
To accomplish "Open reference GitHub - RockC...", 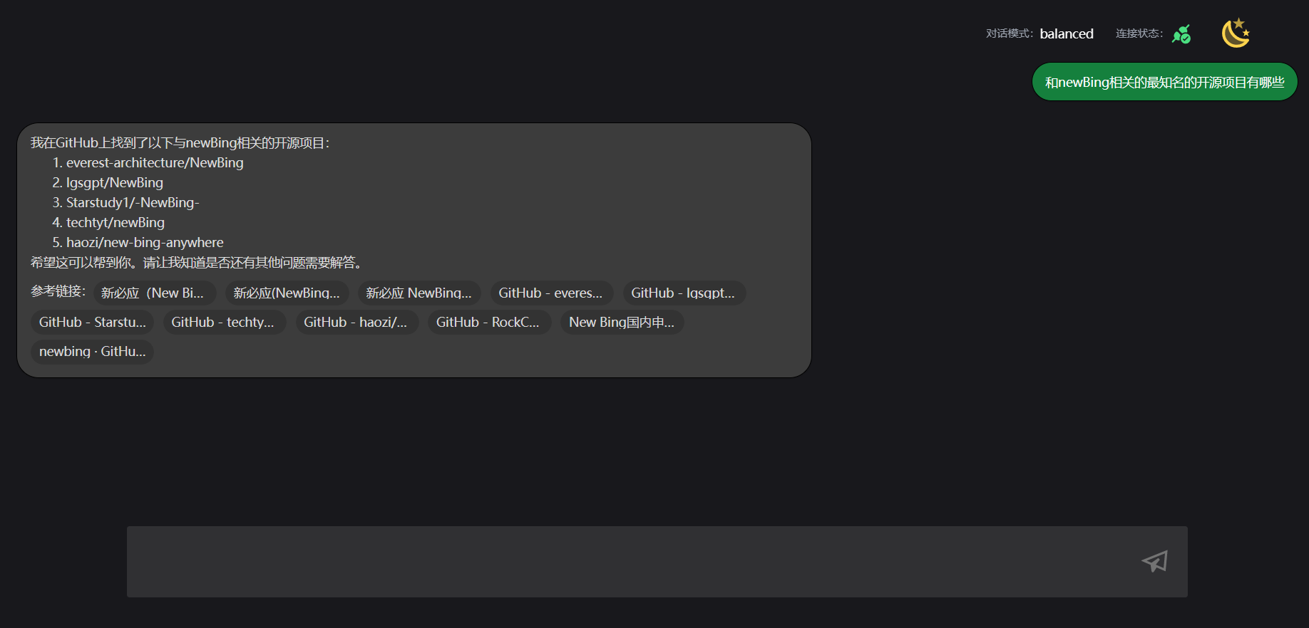I will (489, 322).
